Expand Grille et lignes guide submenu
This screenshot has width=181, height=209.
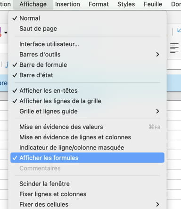(x=87, y=112)
